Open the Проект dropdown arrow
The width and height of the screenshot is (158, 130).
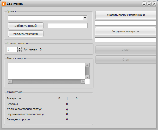[85, 18]
